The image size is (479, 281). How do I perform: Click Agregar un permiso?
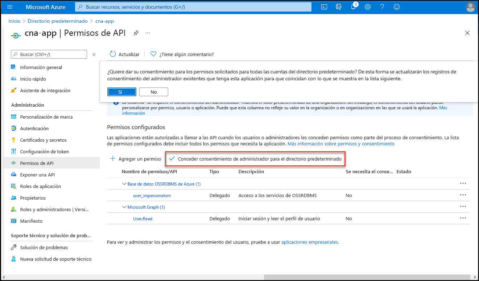135,159
